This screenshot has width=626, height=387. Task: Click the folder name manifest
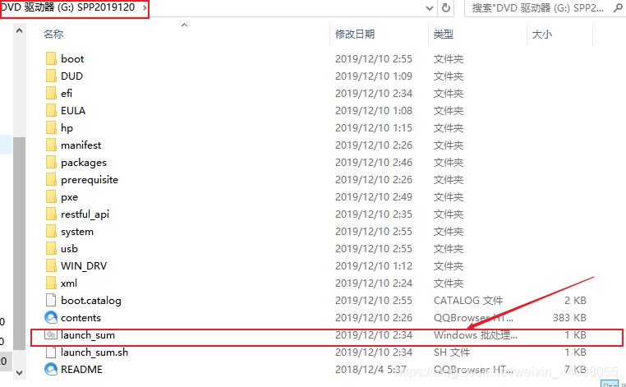[x=81, y=145]
